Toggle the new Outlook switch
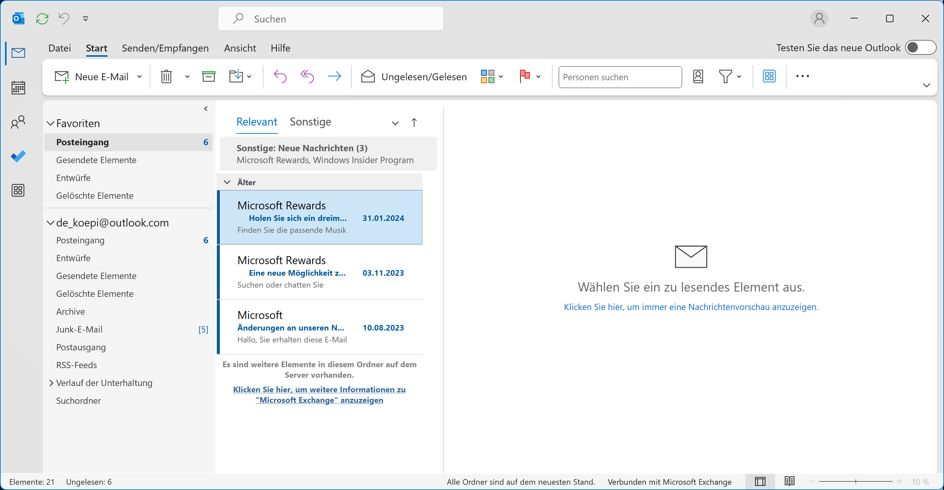 (x=920, y=48)
